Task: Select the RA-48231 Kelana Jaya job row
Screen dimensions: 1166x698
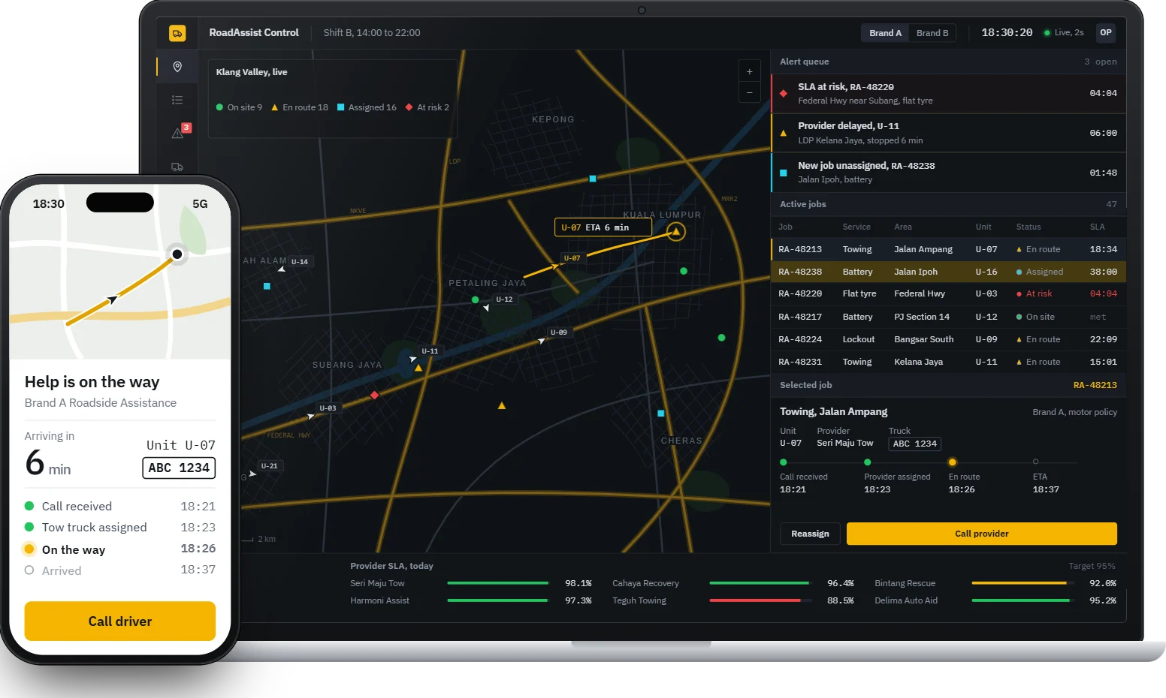Action: pos(948,362)
